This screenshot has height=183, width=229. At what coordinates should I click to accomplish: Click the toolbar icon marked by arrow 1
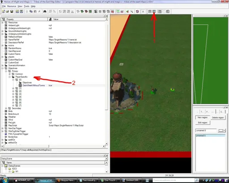pos(154,12)
